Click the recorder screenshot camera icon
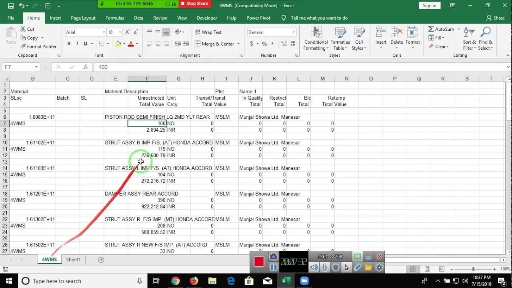This screenshot has width=512, height=288. [274, 257]
